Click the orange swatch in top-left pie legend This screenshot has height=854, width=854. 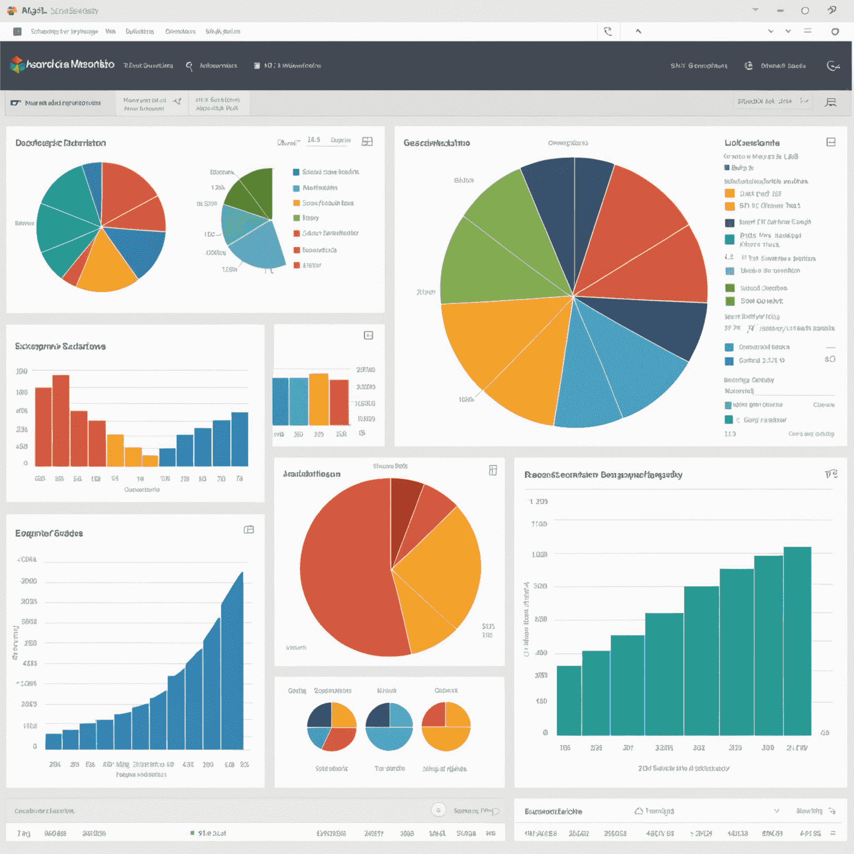coord(296,203)
